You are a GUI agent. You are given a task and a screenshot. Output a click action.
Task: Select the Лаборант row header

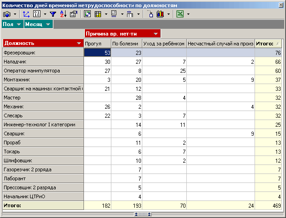[43, 178]
